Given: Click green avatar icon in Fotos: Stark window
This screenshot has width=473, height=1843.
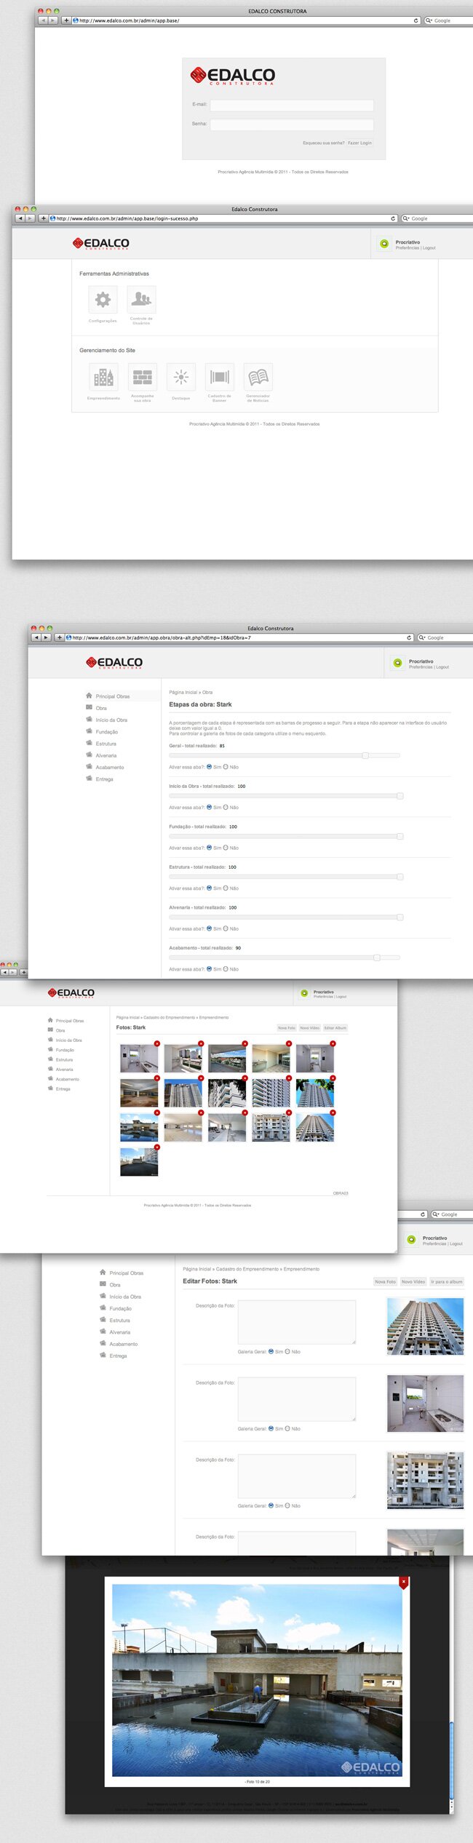Looking at the screenshot, I should 304,993.
